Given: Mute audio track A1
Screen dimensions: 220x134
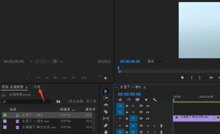Looking at the screenshot, I should pyautogui.click(x=148, y=126).
